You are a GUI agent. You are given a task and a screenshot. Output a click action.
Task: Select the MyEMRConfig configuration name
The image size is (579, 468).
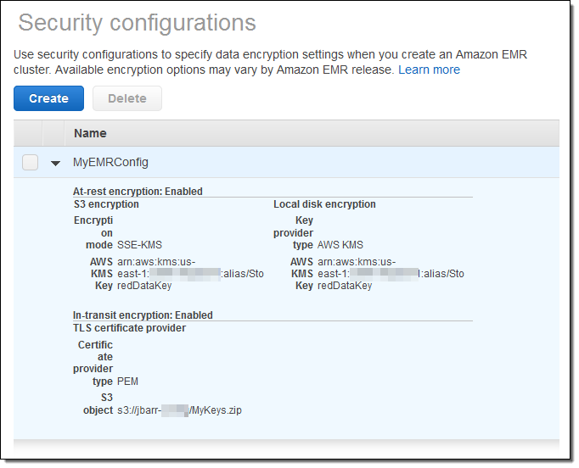point(110,162)
